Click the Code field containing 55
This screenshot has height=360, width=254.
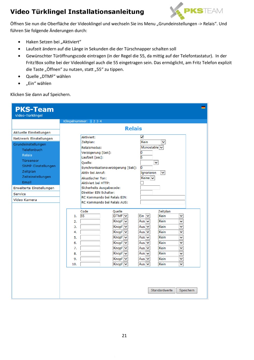[x=90, y=216]
